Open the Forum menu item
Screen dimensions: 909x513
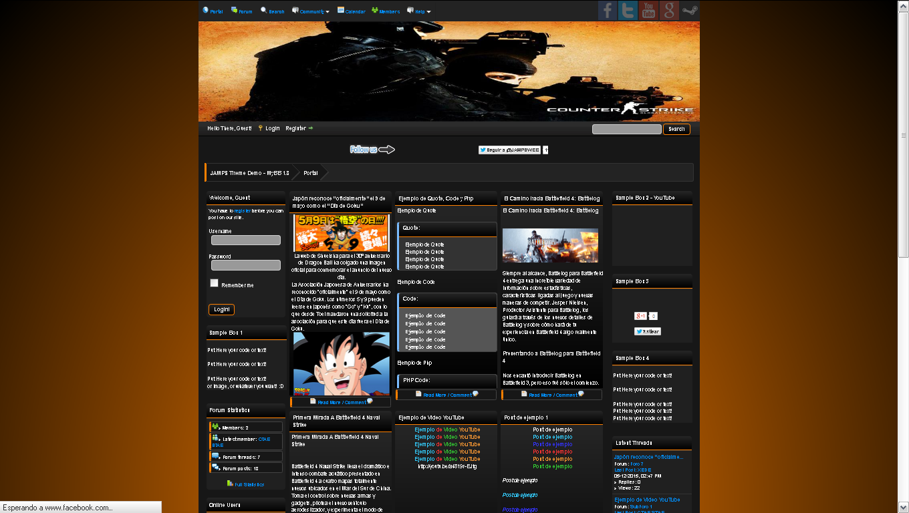(x=242, y=11)
